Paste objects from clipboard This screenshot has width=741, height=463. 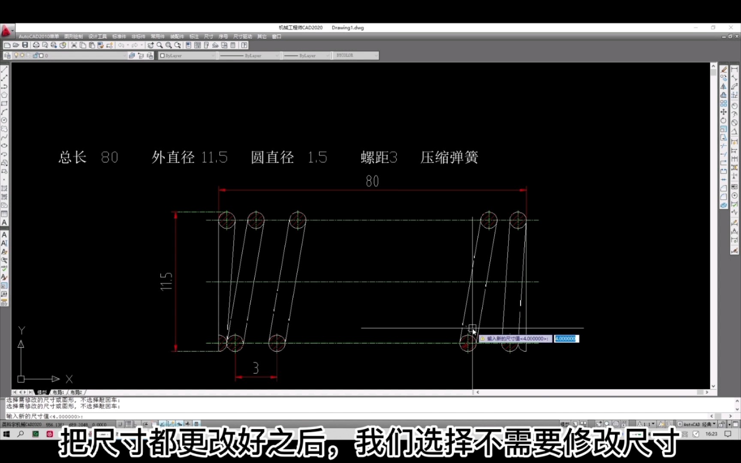(92, 45)
